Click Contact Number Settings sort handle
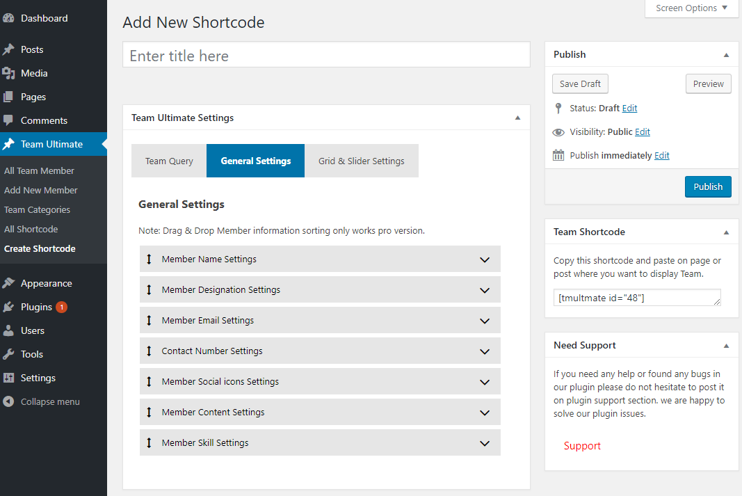 tap(149, 351)
